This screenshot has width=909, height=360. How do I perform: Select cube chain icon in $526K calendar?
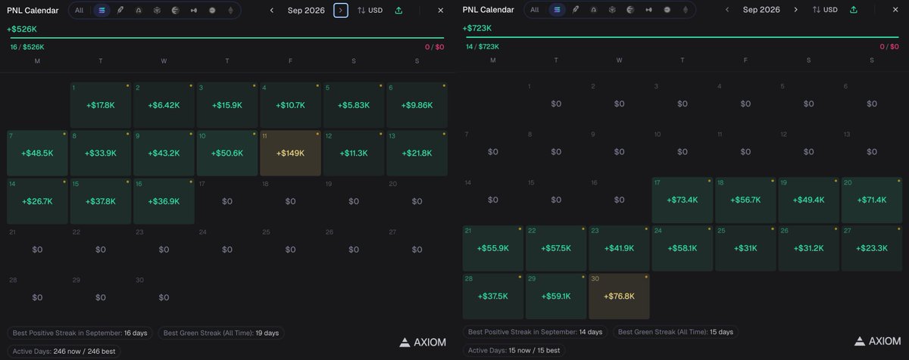pos(157,10)
